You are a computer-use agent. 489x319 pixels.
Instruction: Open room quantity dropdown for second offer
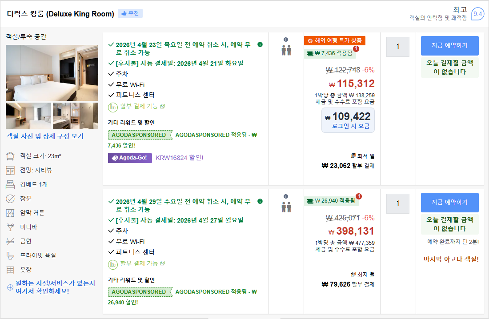pyautogui.click(x=397, y=203)
